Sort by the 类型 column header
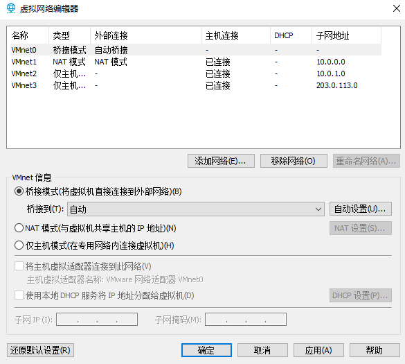405x364 pixels. pyautogui.click(x=69, y=35)
